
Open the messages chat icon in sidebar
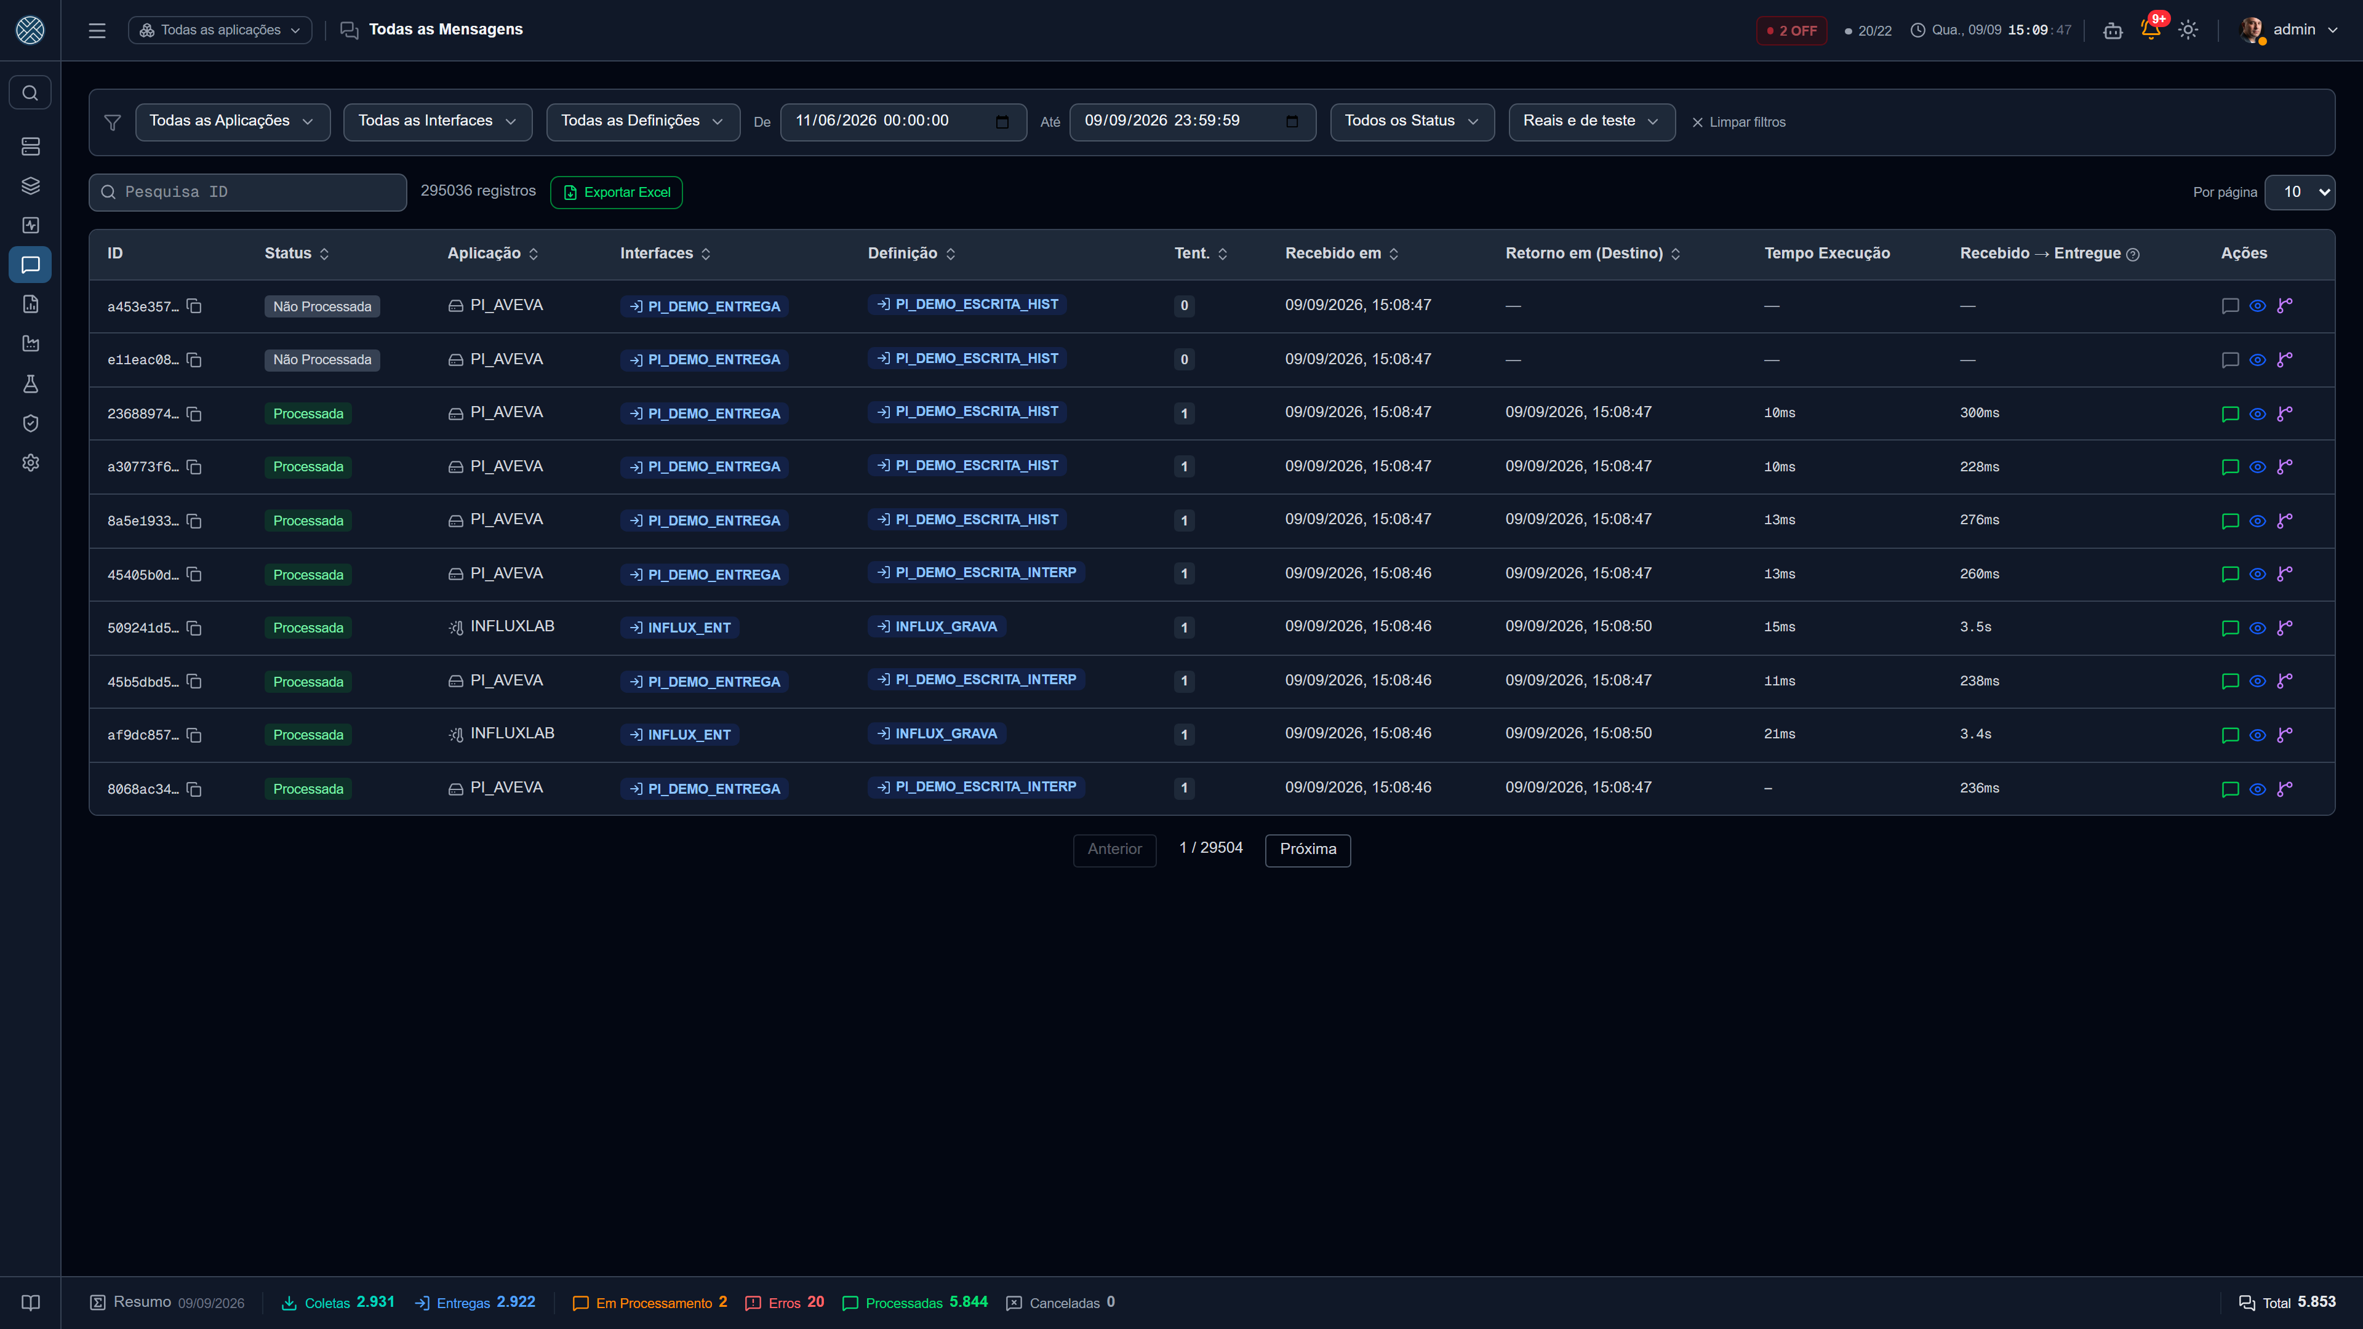[30, 265]
